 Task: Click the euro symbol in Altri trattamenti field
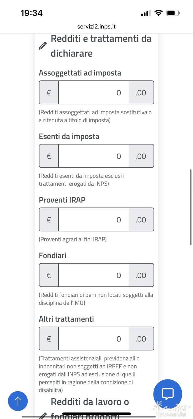click(49, 339)
